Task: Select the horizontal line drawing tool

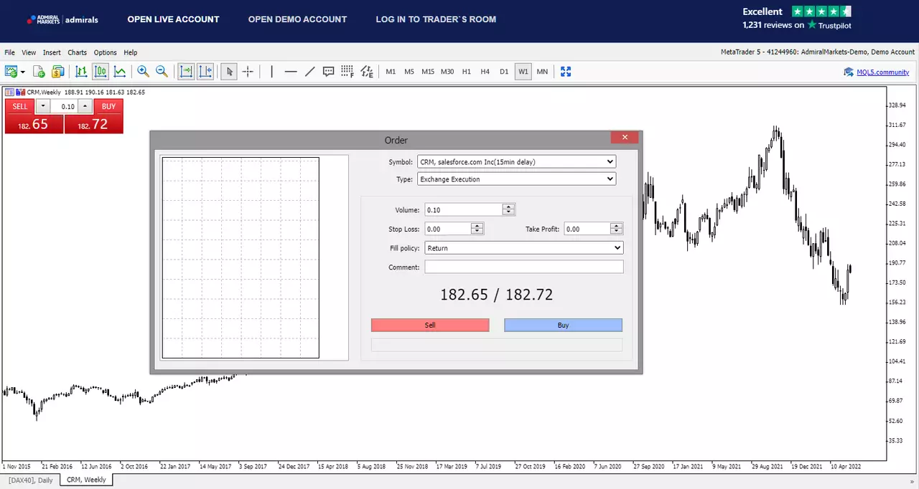Action: pos(291,71)
